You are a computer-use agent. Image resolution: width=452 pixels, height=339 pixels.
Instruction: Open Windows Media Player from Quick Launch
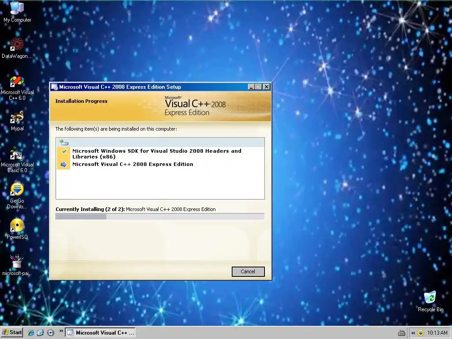click(x=50, y=333)
